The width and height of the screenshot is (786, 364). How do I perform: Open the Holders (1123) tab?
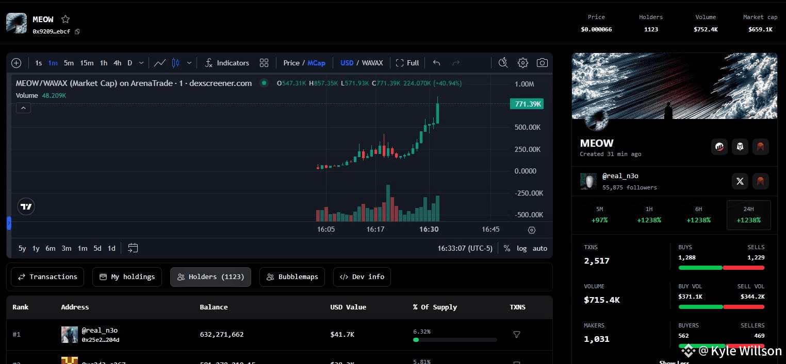[210, 277]
